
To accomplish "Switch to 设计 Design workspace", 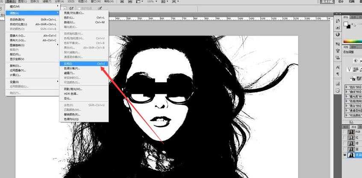I will click(341, 1).
